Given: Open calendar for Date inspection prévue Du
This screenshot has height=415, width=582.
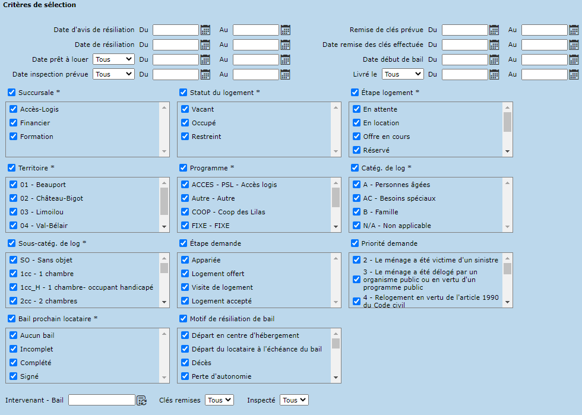Looking at the screenshot, I should click(205, 74).
